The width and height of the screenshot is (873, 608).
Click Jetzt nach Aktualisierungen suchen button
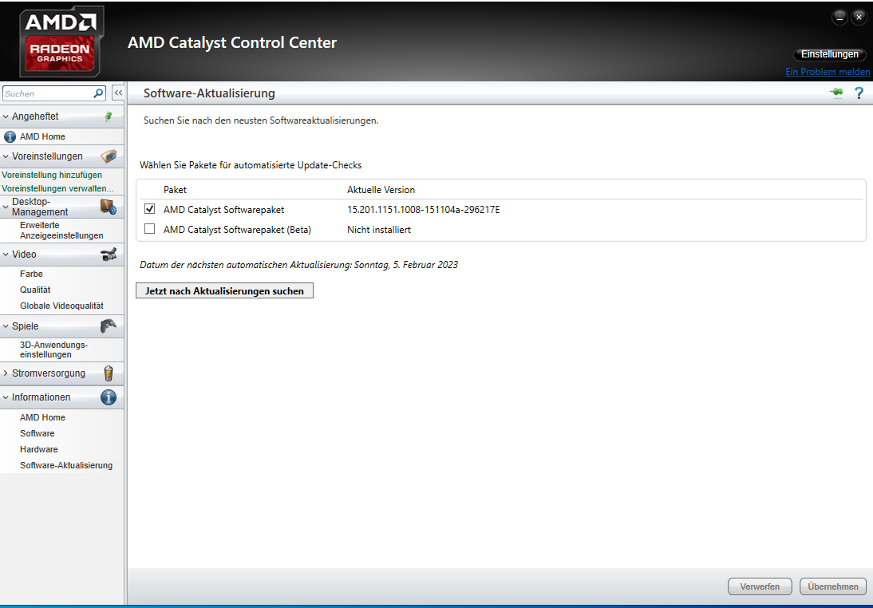(x=224, y=290)
